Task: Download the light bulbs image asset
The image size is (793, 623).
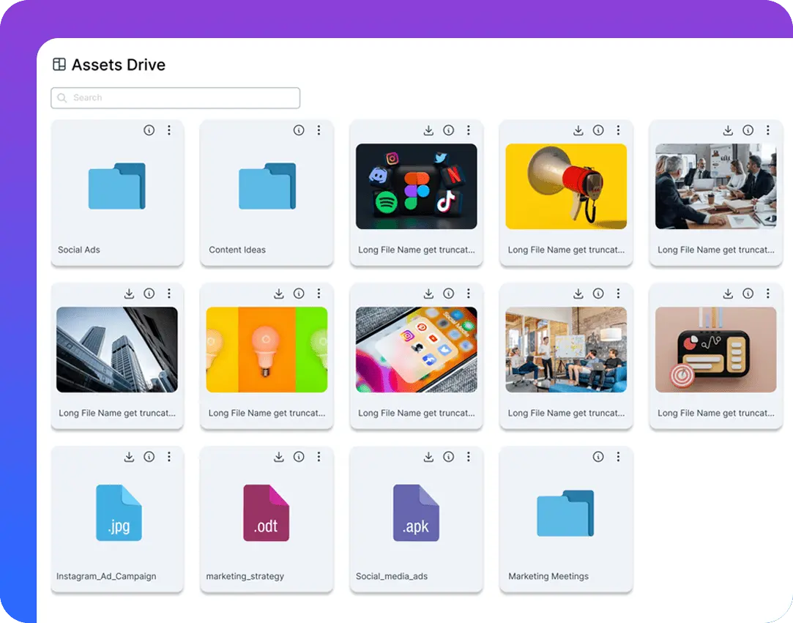Action: click(x=279, y=293)
